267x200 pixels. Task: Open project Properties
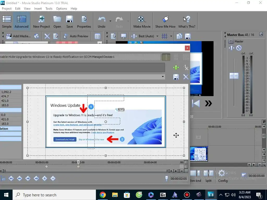[x=84, y=21]
